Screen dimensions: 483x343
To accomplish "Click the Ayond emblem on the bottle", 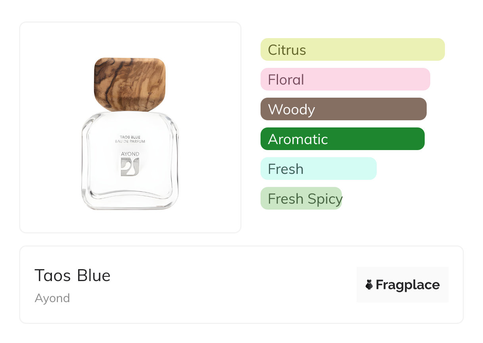I will (x=130, y=167).
